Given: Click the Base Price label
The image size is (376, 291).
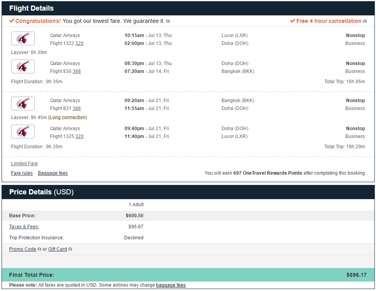Looking at the screenshot, I should [x=22, y=216].
